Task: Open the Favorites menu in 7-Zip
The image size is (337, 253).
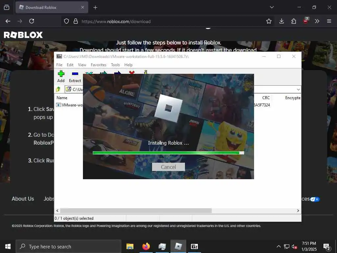Action: [x=98, y=65]
